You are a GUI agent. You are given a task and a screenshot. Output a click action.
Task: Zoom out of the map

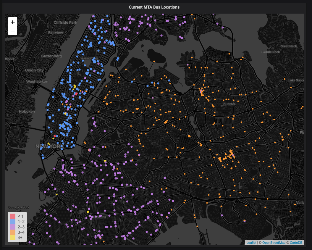point(13,30)
